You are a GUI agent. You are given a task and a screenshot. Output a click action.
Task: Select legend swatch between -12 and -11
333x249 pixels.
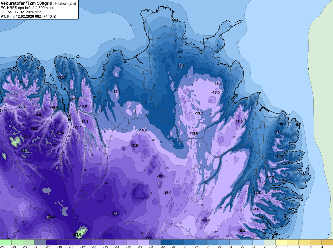pos(144,242)
